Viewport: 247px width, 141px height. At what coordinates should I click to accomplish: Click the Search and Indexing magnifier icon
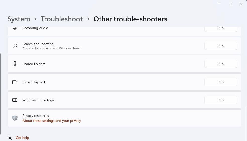(x=15, y=46)
